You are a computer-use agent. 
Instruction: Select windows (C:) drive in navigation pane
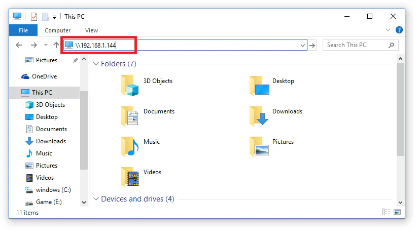48,190
